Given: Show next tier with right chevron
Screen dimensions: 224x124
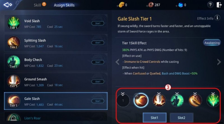Looking at the screenshot, I should pos(219,62).
